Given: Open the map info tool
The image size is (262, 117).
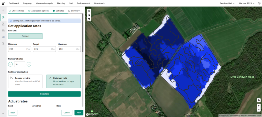Looking at the screenshot, I should (89, 19).
